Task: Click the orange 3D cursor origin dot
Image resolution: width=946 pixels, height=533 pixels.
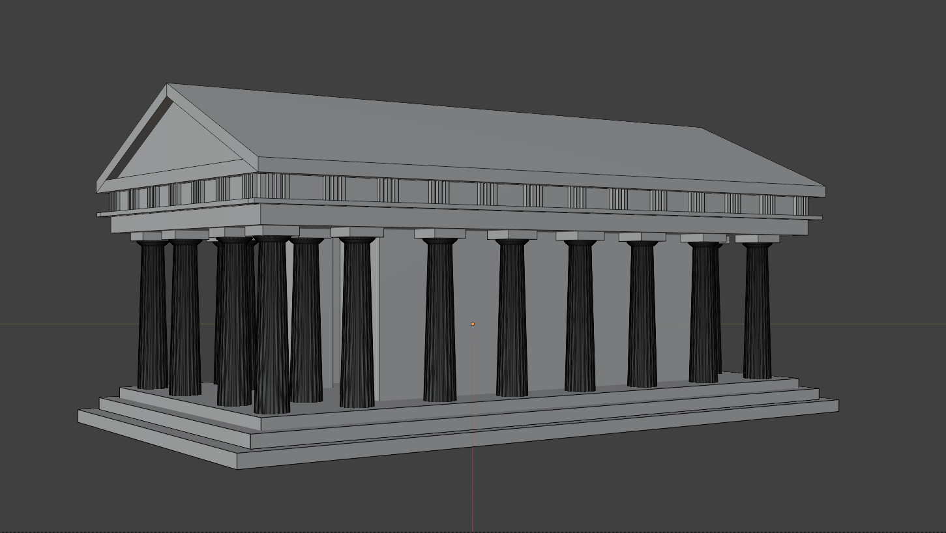Action: coord(472,323)
